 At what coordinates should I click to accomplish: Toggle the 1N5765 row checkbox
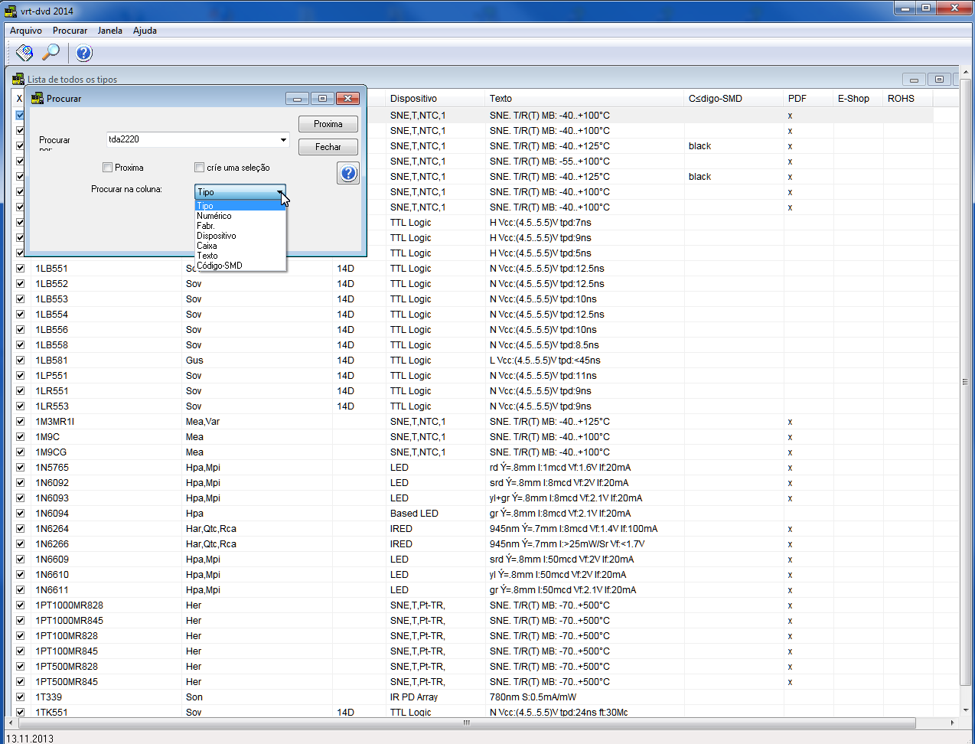(21, 468)
